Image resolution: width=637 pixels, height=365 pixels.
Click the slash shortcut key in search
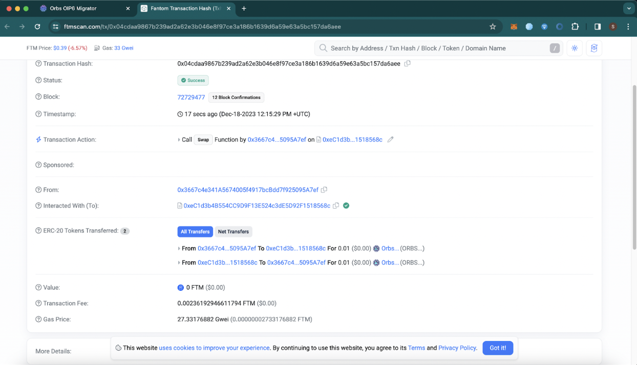555,48
